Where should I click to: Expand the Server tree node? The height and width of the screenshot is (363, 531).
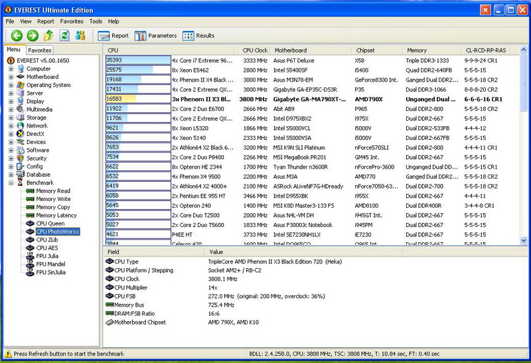11,93
